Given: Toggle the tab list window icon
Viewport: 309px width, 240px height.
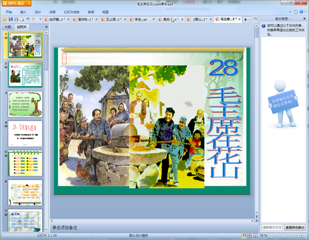Looking at the screenshot, I should coord(255,19).
